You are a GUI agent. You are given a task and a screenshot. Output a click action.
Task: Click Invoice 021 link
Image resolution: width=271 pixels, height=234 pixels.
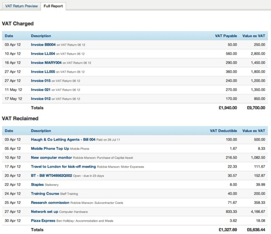click(x=41, y=90)
